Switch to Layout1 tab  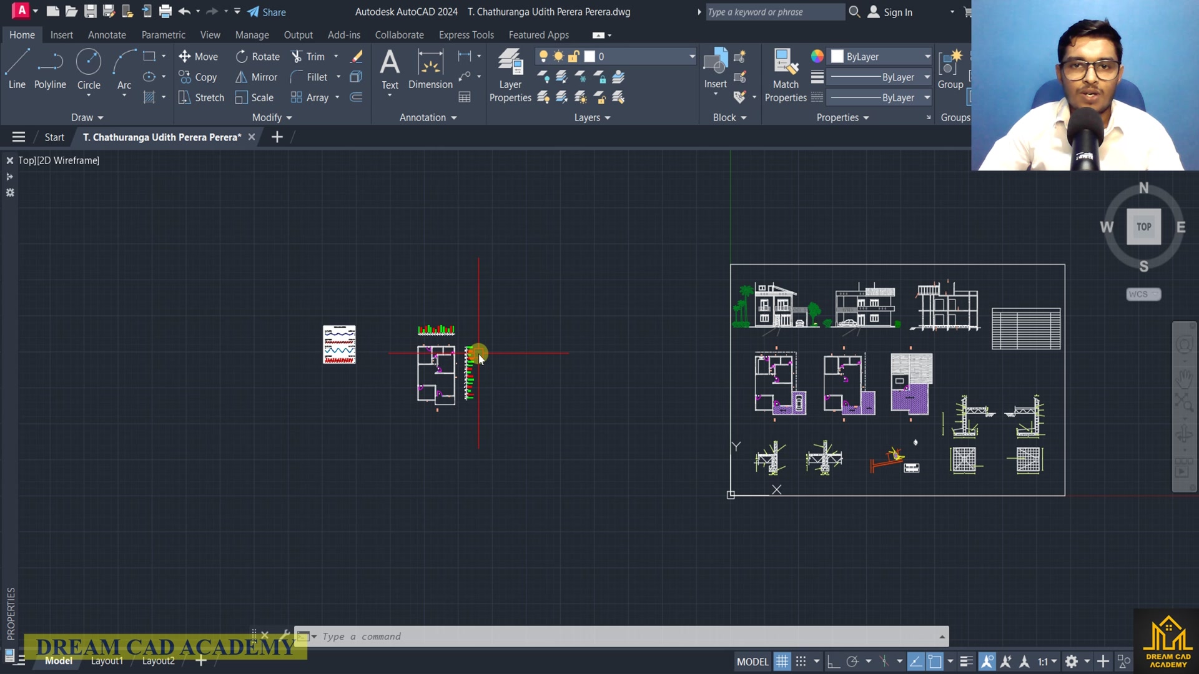[107, 661]
